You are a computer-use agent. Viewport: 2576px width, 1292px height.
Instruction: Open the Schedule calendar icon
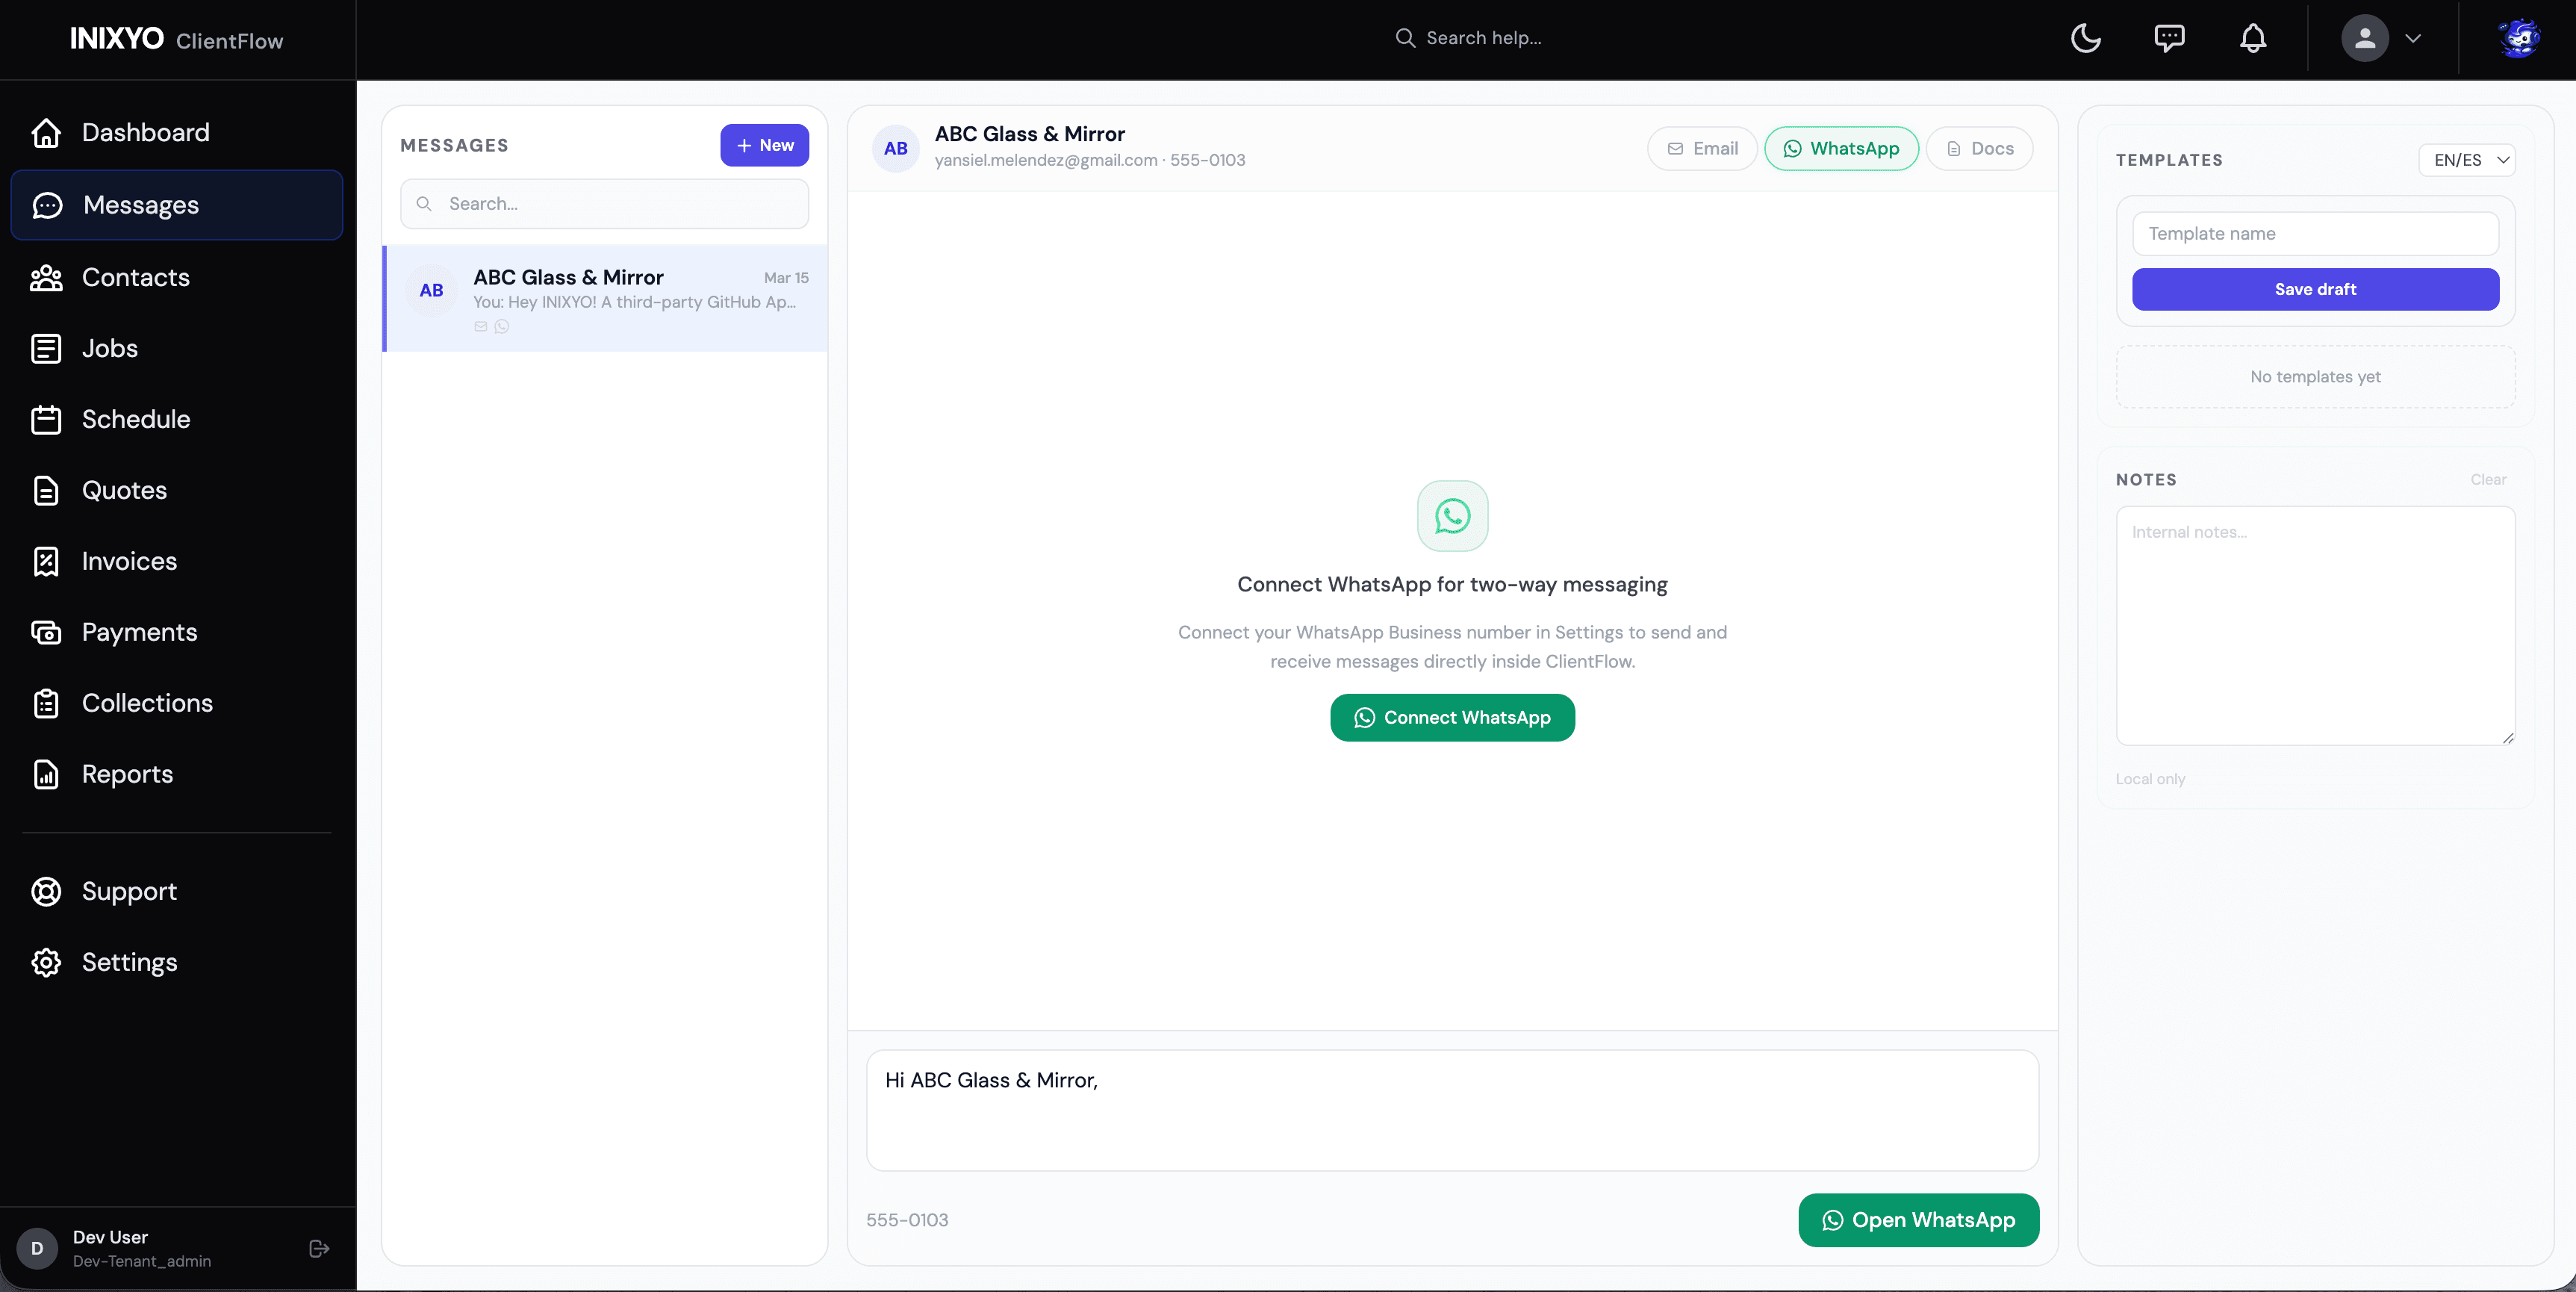pos(47,419)
